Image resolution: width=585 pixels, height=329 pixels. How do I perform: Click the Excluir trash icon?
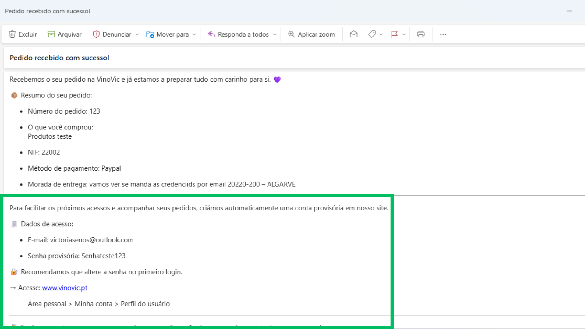click(12, 34)
